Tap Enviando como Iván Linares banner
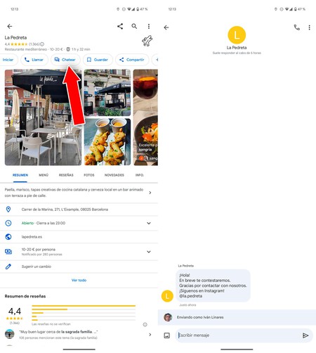Viewport: 316px width, 353px height. click(x=237, y=317)
